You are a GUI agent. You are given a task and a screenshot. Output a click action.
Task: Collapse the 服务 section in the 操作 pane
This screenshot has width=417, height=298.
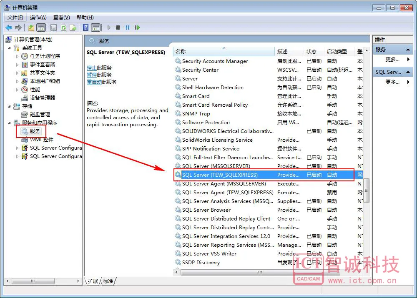(408, 50)
